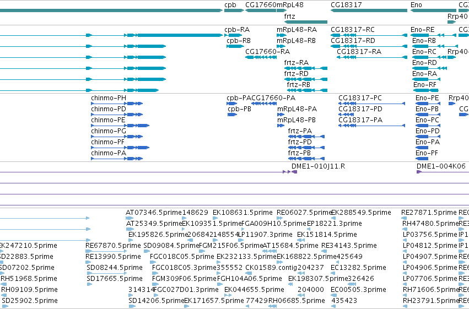The width and height of the screenshot is (469, 309).
Task: Select the CG18317-PA protein feature
Action: click(x=372, y=126)
